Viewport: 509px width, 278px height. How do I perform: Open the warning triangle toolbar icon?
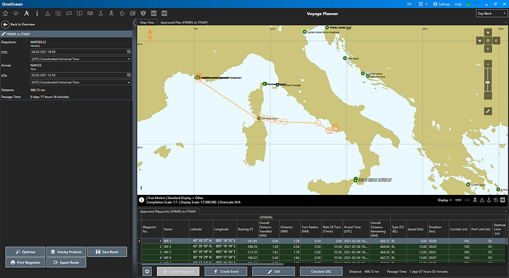(48, 13)
